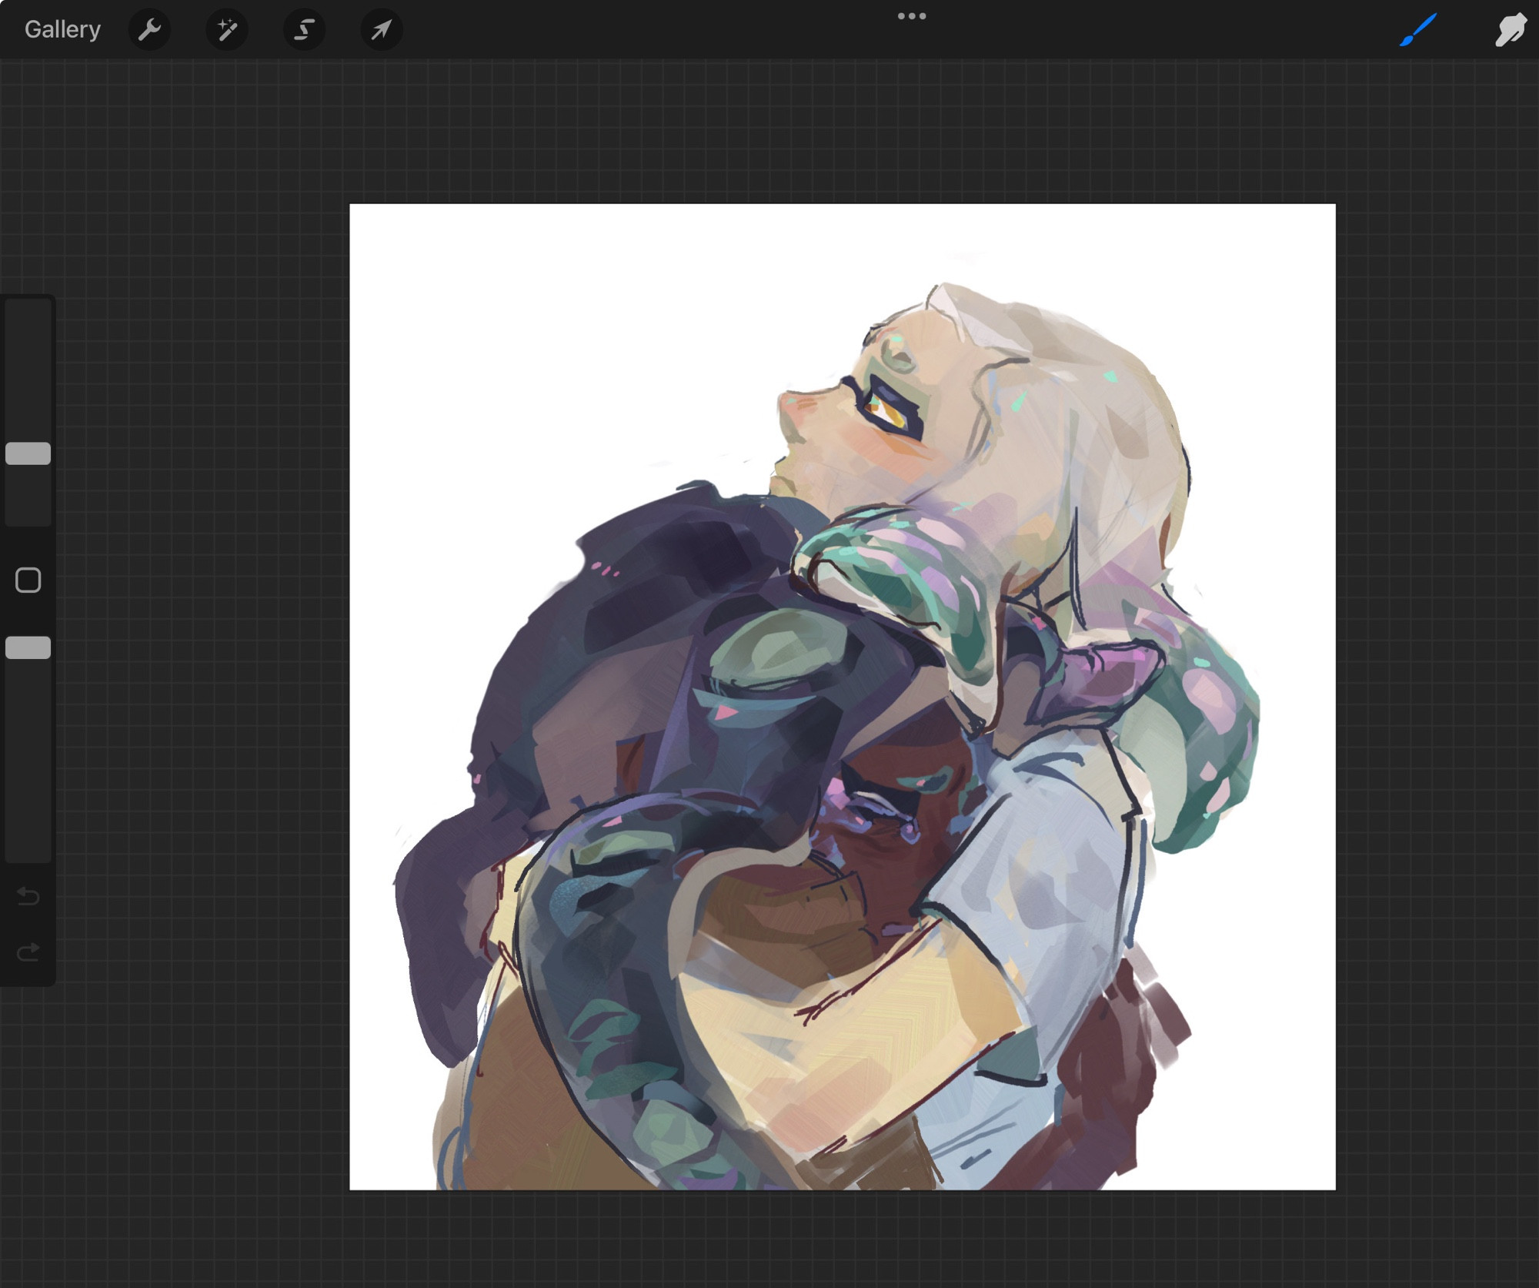Return to the Gallery
This screenshot has width=1539, height=1288.
pos(62,30)
